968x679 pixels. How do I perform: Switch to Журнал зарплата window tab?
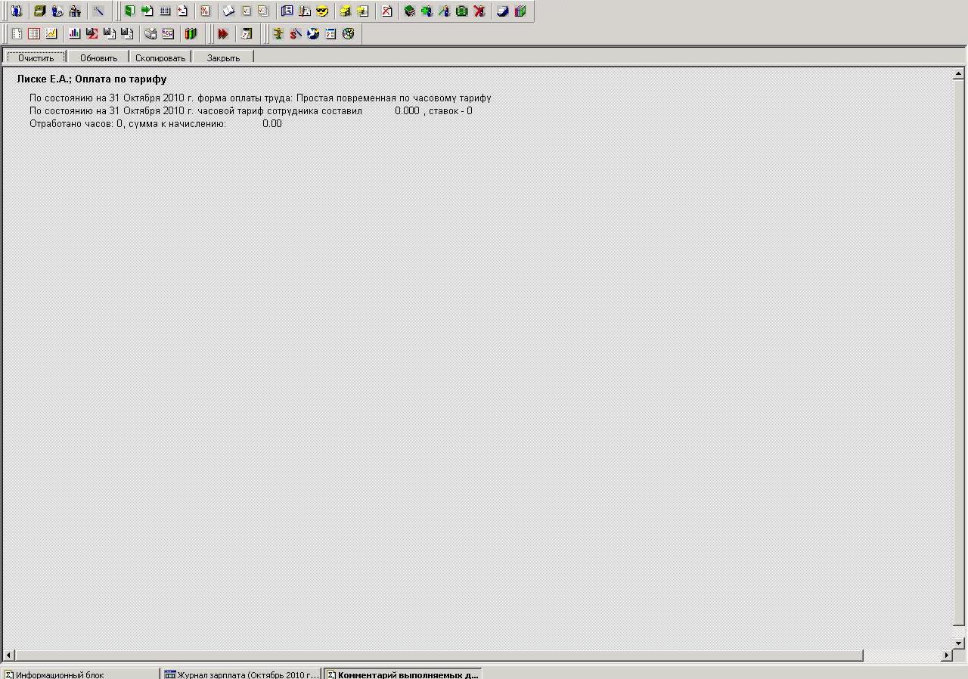point(241,674)
